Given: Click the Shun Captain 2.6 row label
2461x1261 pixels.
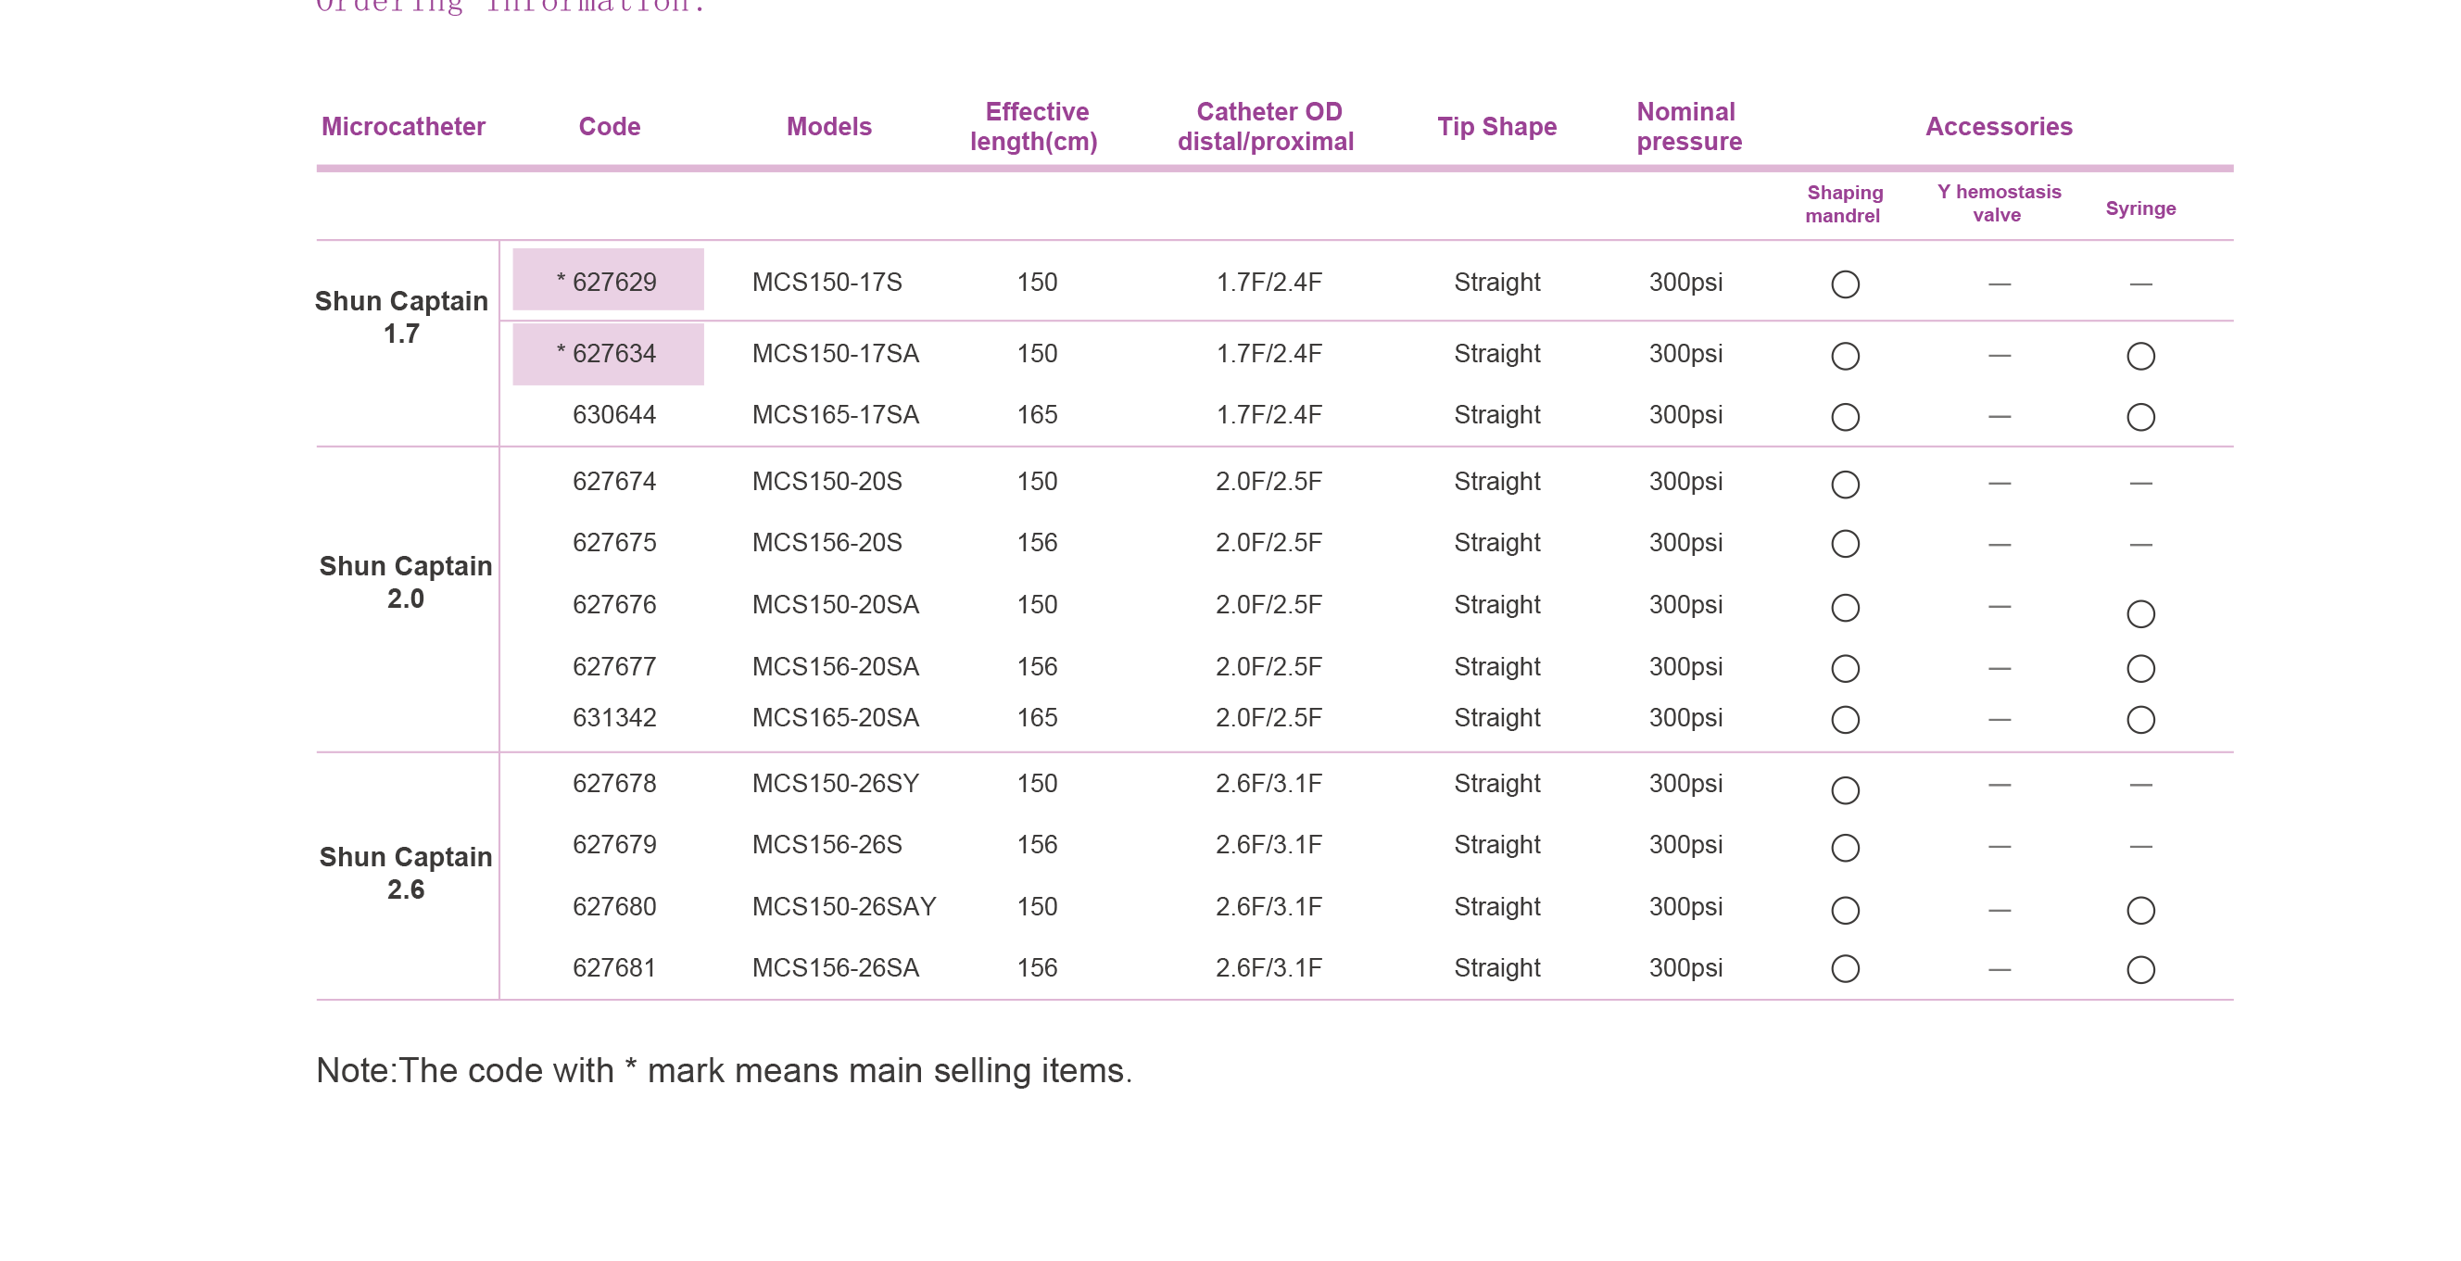Looking at the screenshot, I should pyautogui.click(x=405, y=873).
